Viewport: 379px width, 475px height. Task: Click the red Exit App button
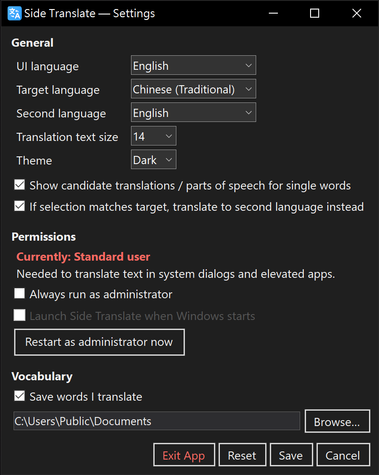coord(184,455)
